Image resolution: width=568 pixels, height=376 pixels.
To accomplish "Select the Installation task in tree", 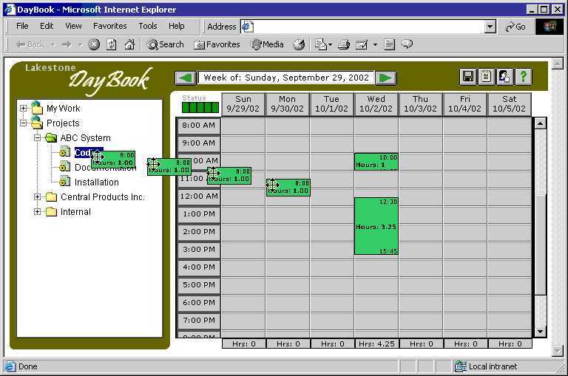I will click(x=97, y=182).
